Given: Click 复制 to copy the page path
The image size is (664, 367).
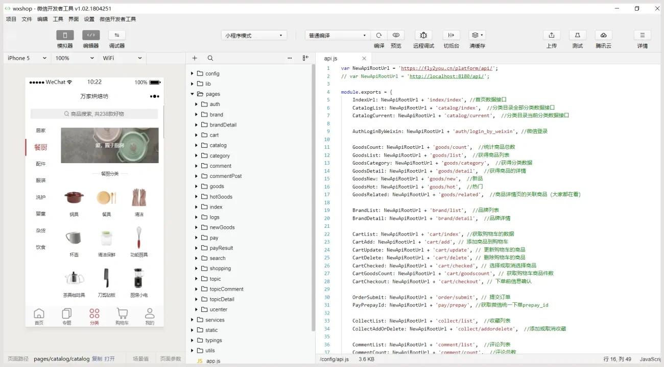Looking at the screenshot, I should [x=98, y=358].
